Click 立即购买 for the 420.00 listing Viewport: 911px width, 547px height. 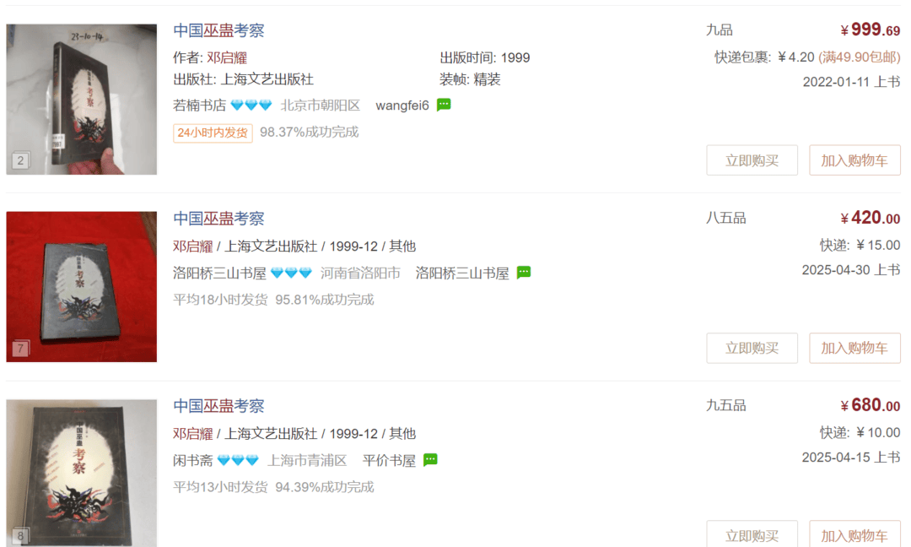[x=752, y=348]
